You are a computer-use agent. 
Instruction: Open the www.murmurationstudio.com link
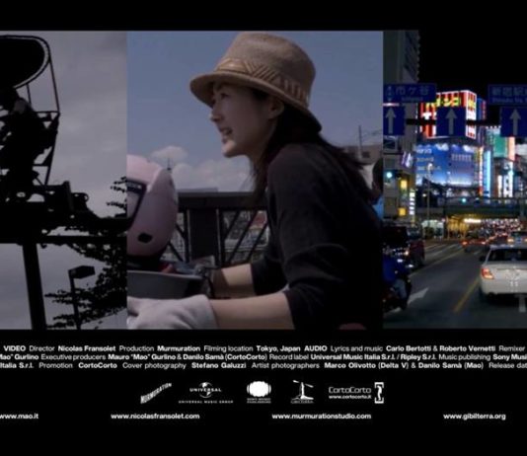pyautogui.click(x=322, y=416)
